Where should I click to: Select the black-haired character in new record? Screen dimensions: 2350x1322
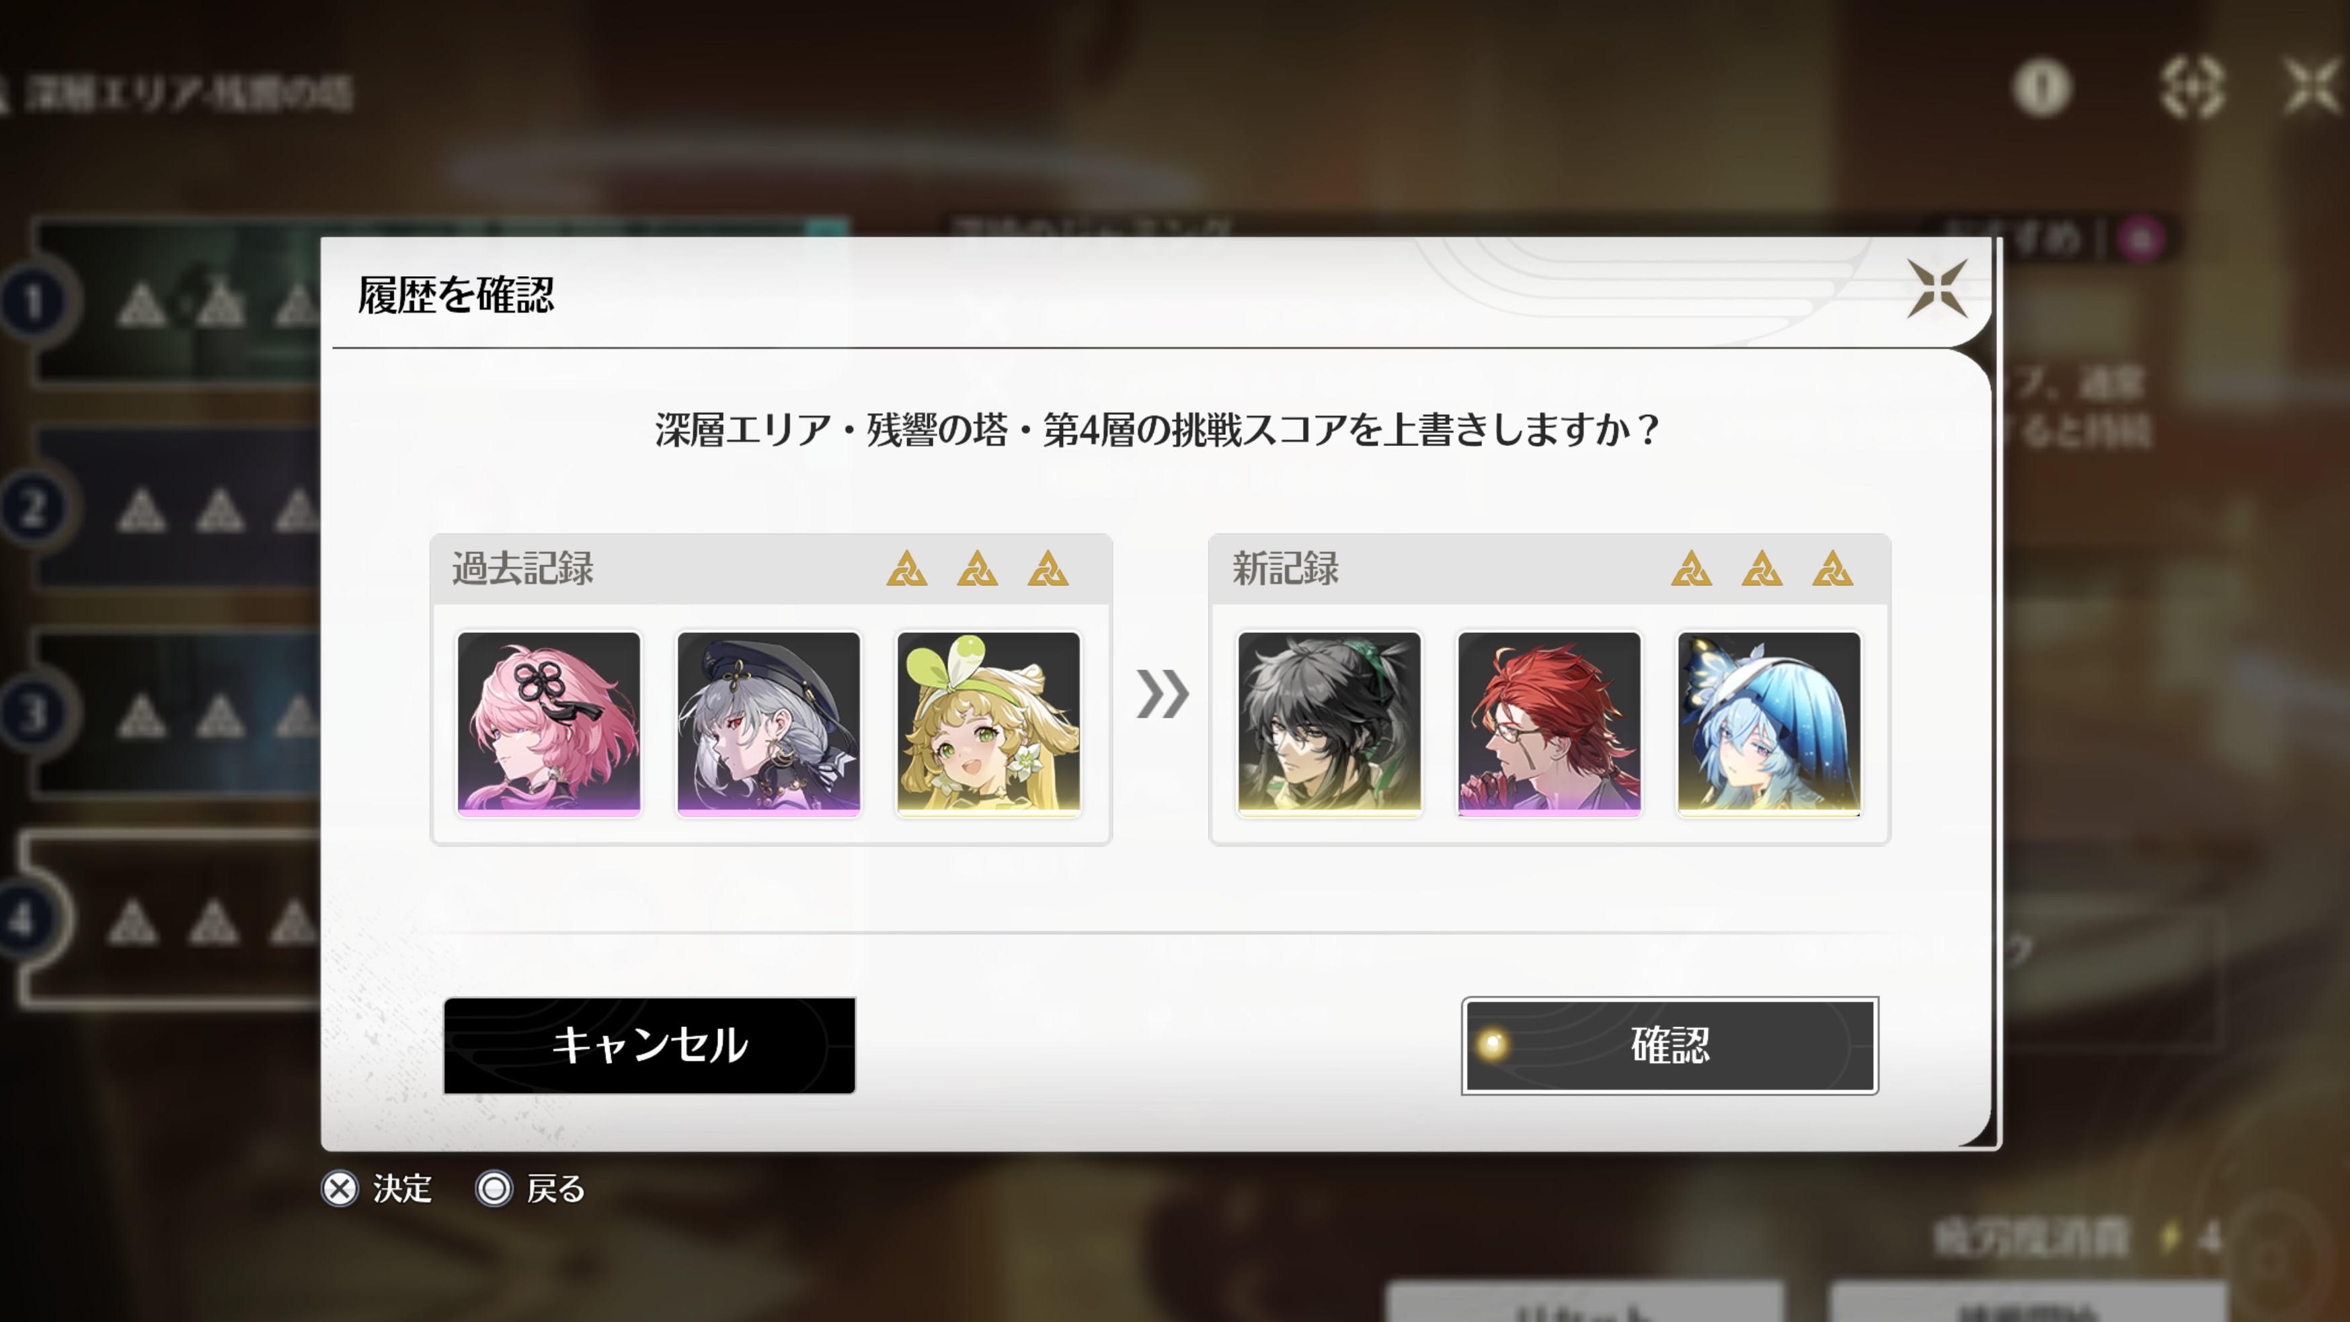pos(1328,724)
